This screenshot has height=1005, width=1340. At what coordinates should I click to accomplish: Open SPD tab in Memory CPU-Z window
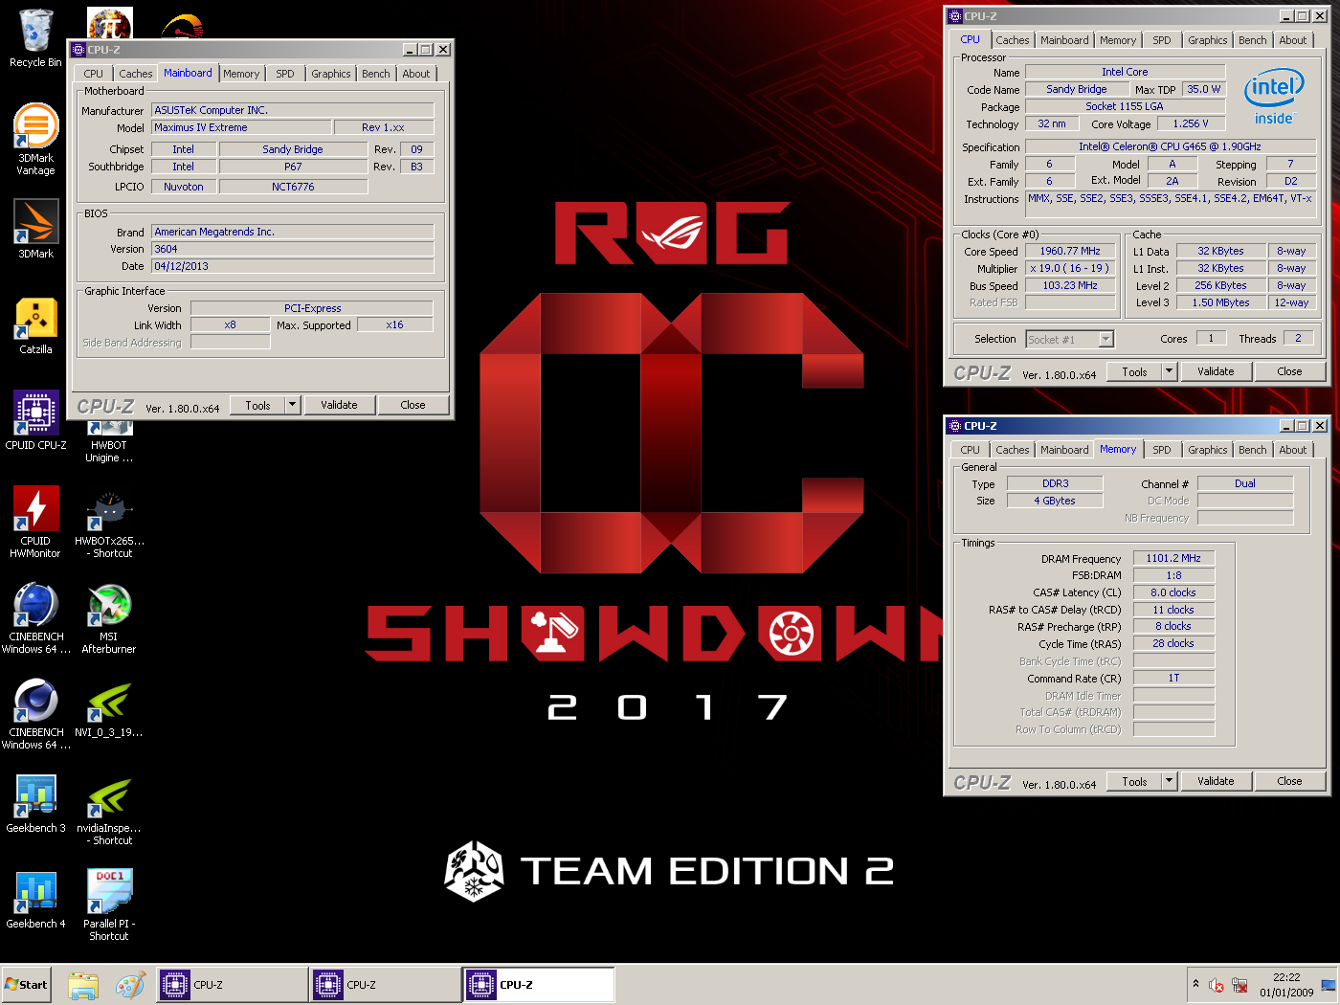(x=1162, y=450)
